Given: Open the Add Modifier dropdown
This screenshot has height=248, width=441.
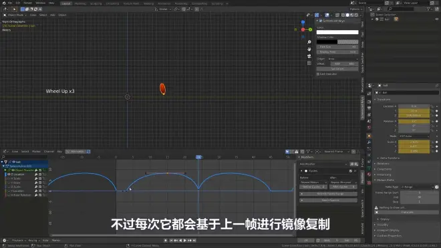Looking at the screenshot, I should point(323,164).
